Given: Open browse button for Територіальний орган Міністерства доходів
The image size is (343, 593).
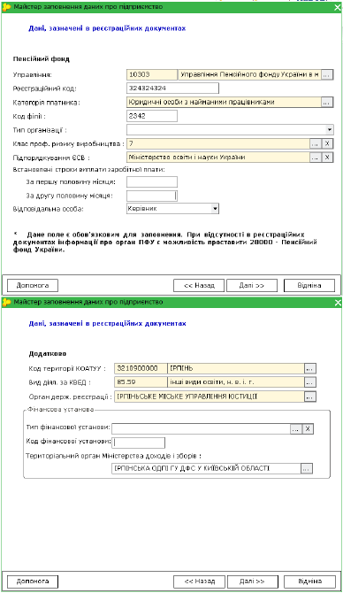Looking at the screenshot, I should [x=307, y=468].
